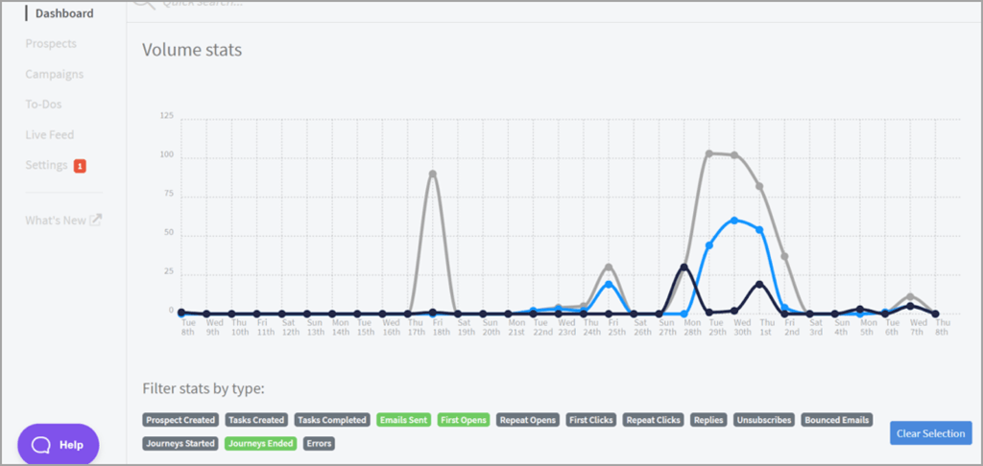Open the Help chat widget

click(x=59, y=445)
